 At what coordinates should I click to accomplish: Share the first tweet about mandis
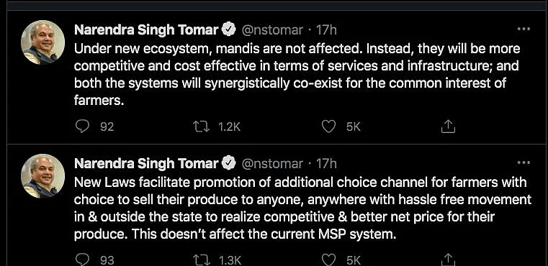[x=448, y=127]
